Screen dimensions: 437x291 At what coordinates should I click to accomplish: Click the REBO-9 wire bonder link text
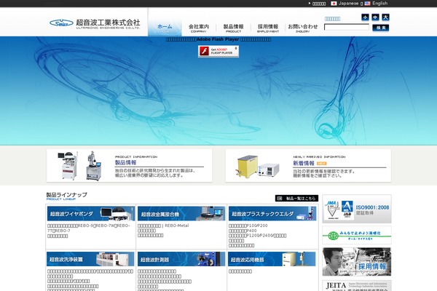point(89,228)
